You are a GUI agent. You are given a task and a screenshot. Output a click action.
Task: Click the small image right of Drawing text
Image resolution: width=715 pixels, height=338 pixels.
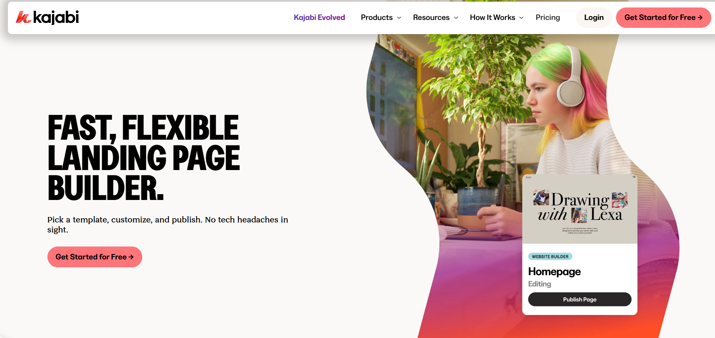[x=619, y=200]
